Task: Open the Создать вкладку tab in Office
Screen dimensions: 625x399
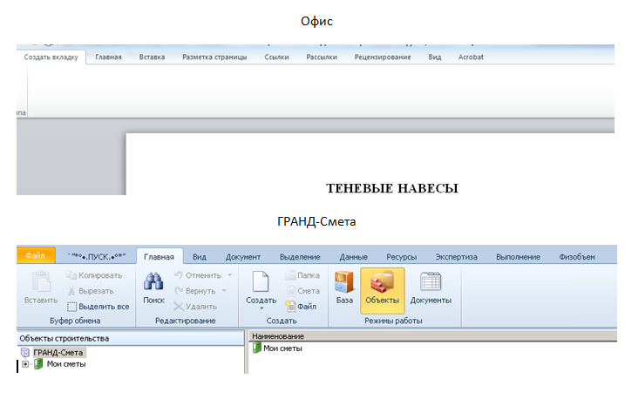Action: [x=51, y=57]
